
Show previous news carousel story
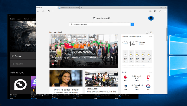[x=51, y=51]
